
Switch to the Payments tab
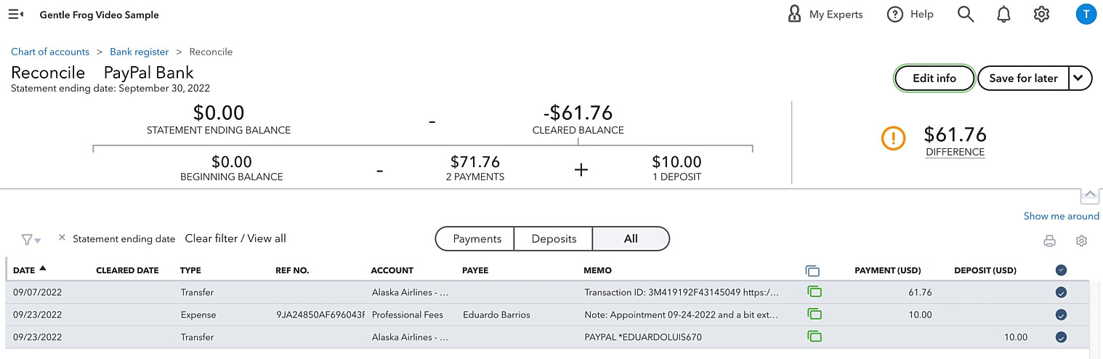(477, 238)
